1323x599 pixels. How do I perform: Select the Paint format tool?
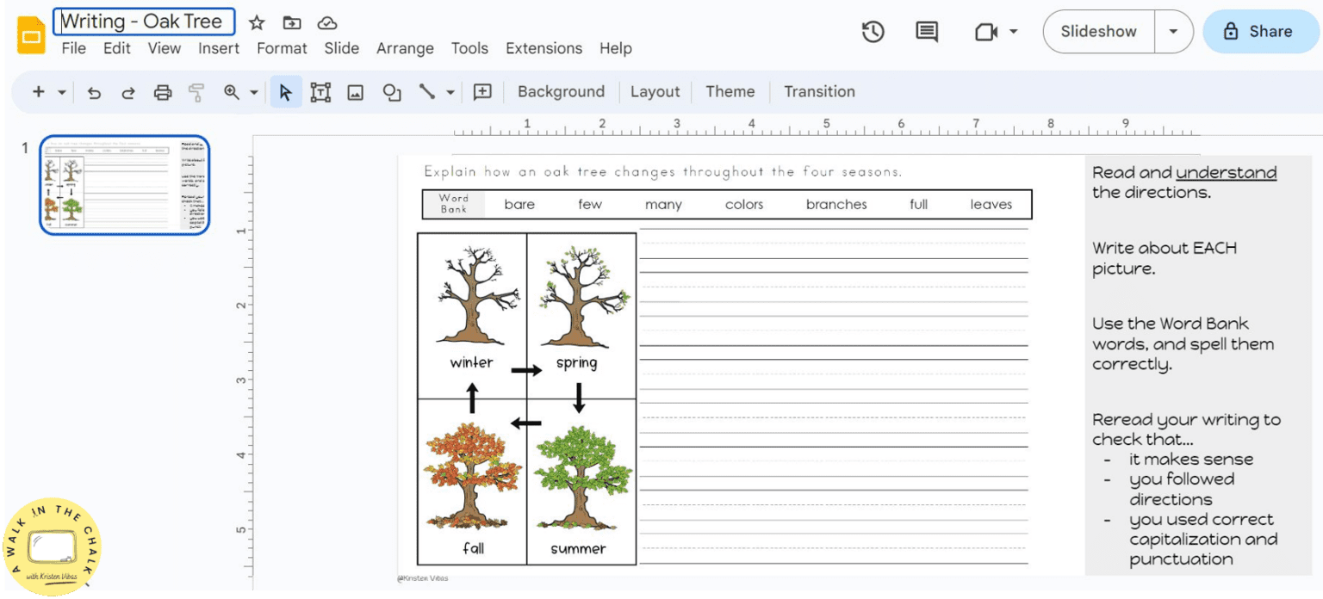point(197,91)
